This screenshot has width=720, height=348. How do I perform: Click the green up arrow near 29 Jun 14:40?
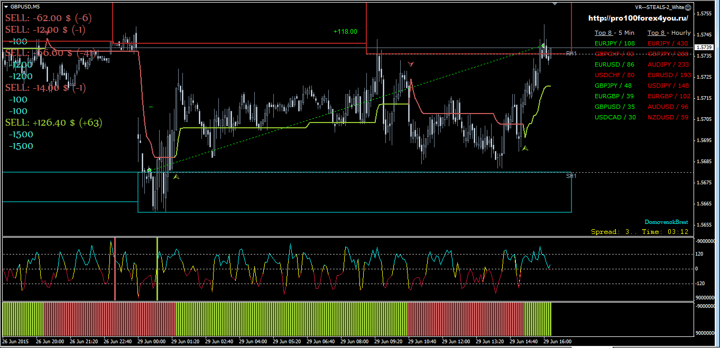pyautogui.click(x=525, y=149)
